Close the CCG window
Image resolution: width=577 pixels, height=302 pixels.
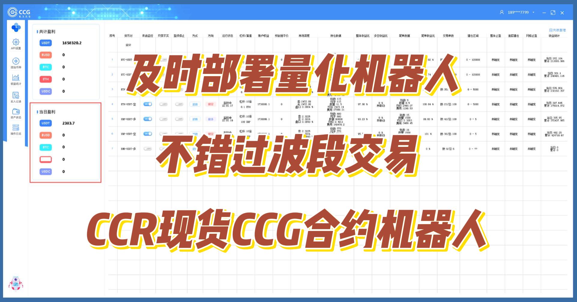[562, 13]
